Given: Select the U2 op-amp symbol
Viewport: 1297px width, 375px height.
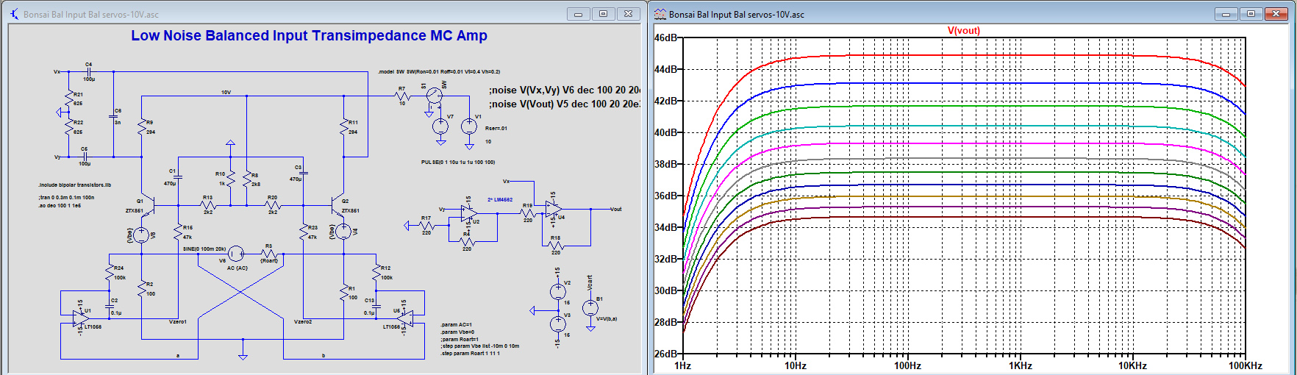Looking at the screenshot, I should [x=468, y=213].
